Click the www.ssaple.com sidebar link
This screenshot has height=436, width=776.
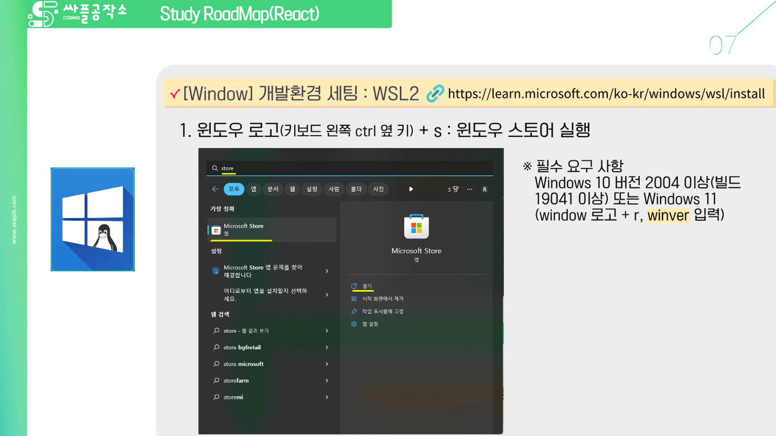click(x=14, y=220)
